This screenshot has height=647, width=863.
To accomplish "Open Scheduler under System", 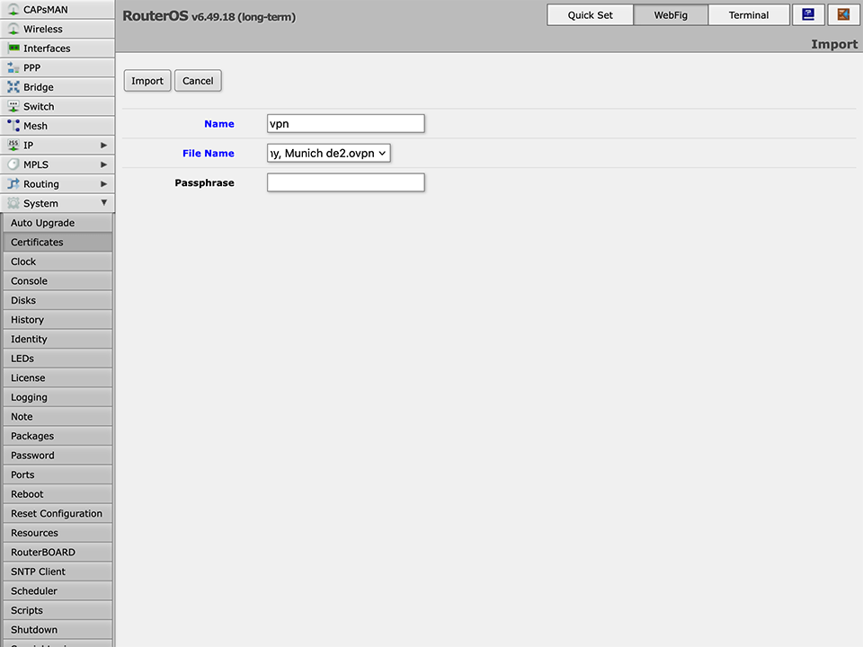I will (34, 591).
